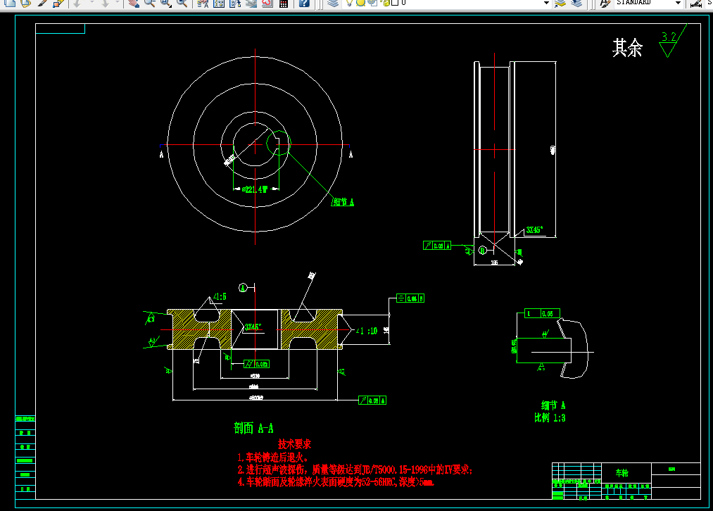Open the Sheet Set Manager
Viewport: 713px width, 511px height.
click(251, 3)
